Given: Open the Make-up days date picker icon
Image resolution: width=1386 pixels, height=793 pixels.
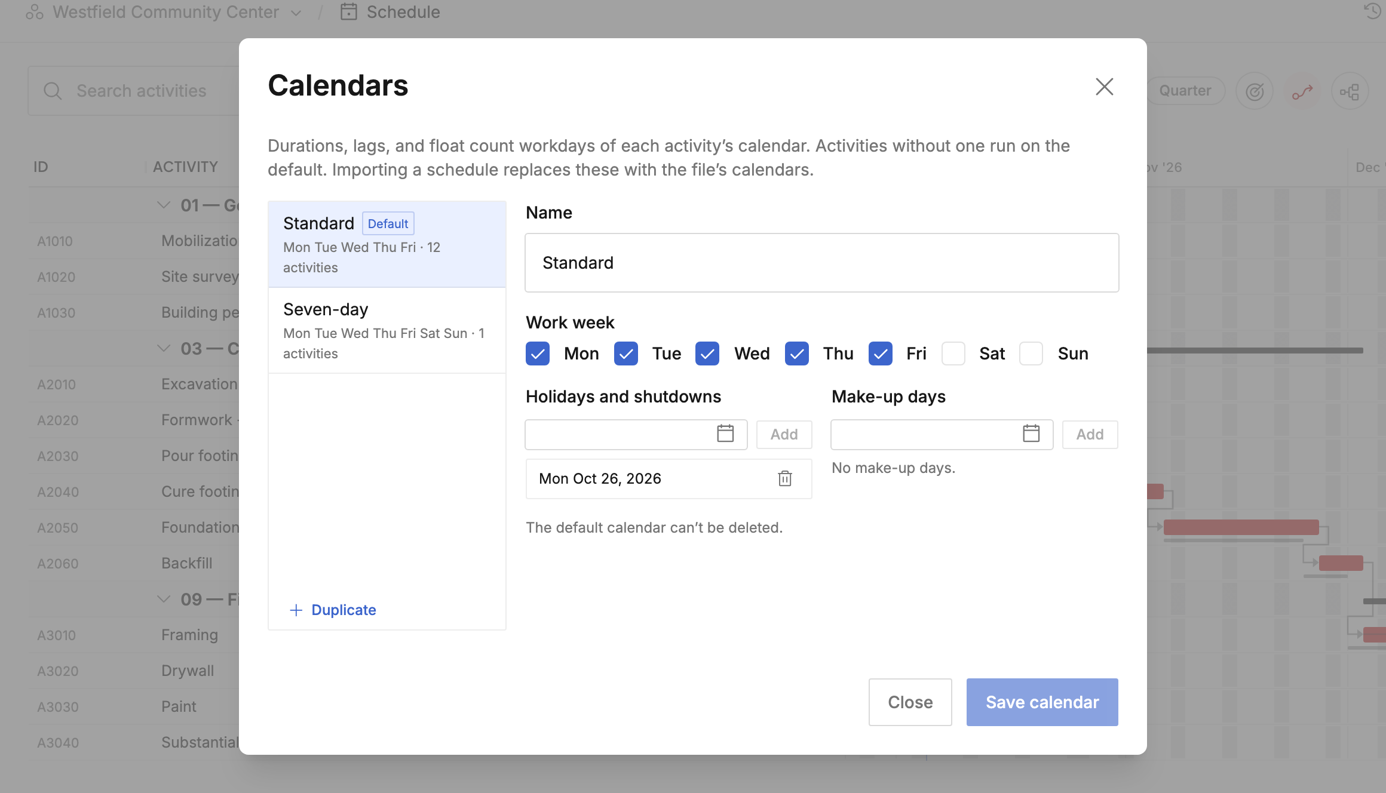Looking at the screenshot, I should tap(1031, 434).
